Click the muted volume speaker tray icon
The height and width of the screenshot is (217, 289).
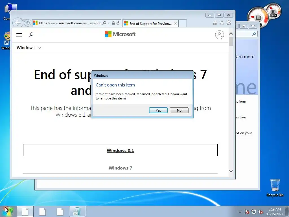click(260, 212)
